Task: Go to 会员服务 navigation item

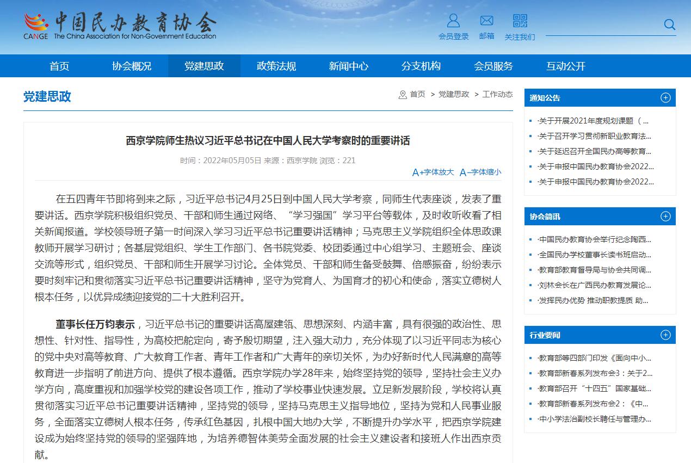Action: [x=493, y=66]
